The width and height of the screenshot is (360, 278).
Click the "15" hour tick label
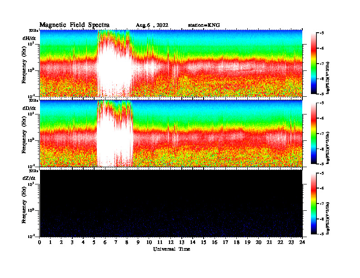click(204, 242)
